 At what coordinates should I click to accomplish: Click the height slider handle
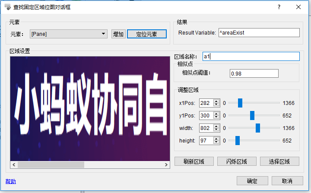point(238,140)
